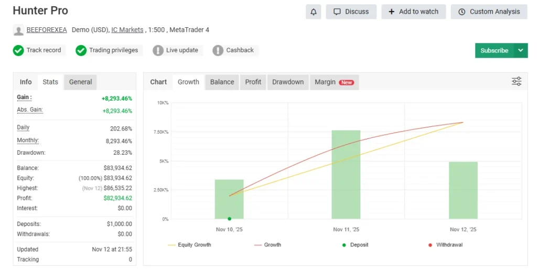Image resolution: width=537 pixels, height=271 pixels.
Task: Click the Gain label
Action: tap(24, 97)
